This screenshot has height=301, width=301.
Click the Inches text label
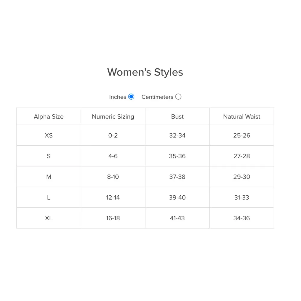point(117,97)
